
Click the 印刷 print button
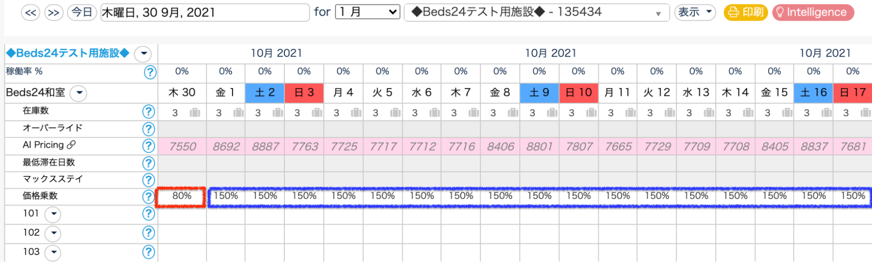[x=745, y=12]
